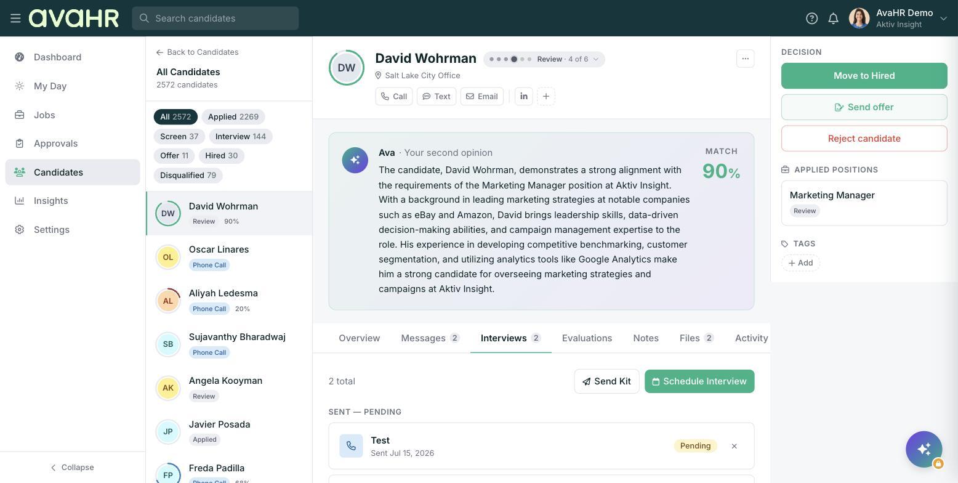Click the AvaHR logo
Viewport: 958px width, 483px height.
tap(74, 18)
